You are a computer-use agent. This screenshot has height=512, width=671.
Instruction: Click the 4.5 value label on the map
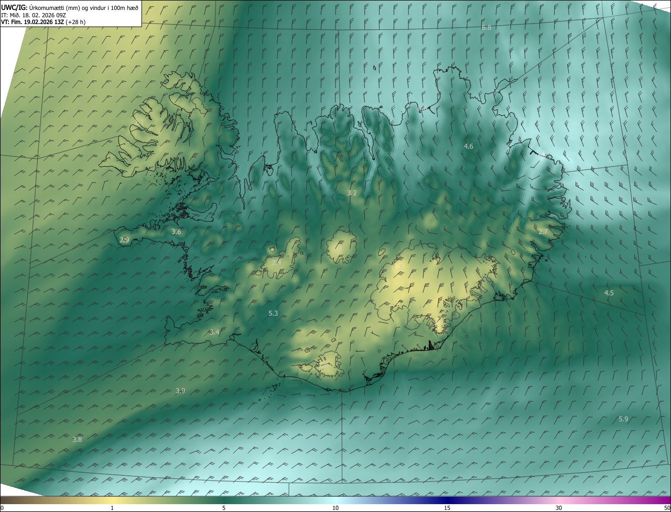(609, 293)
